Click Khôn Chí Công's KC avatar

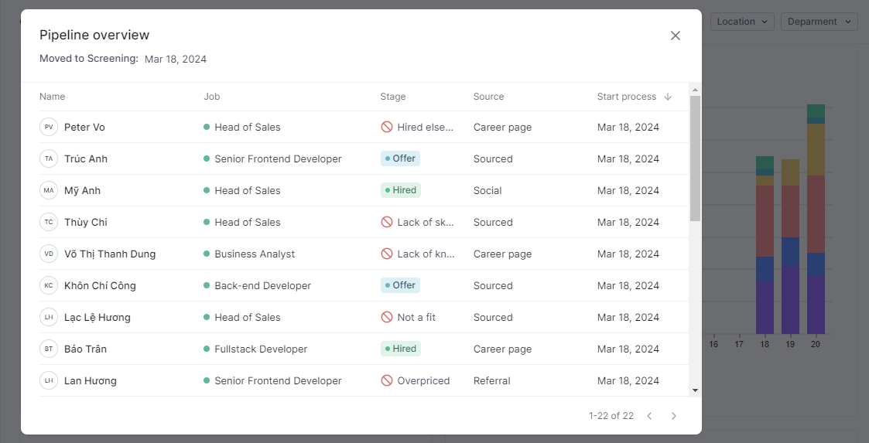[x=49, y=285]
